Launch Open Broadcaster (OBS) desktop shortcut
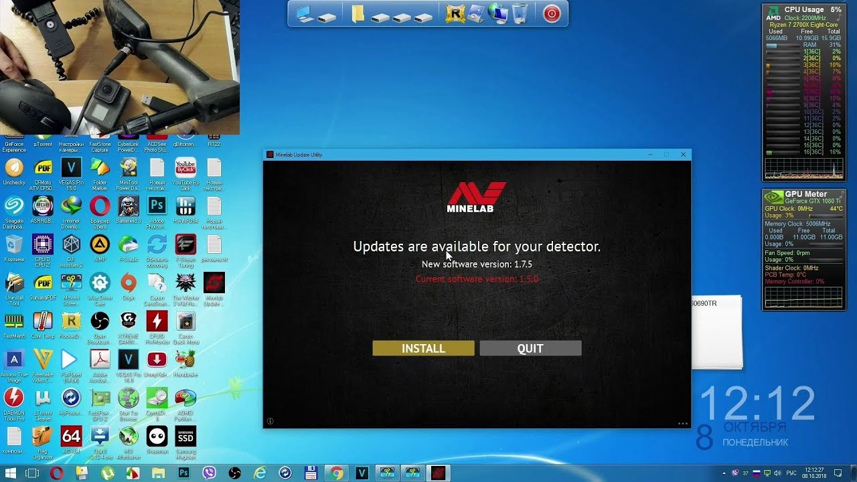 [x=100, y=326]
